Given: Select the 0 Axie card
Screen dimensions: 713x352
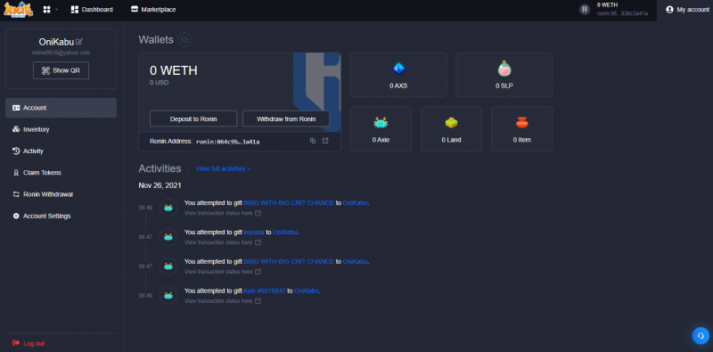Looking at the screenshot, I should pos(381,128).
